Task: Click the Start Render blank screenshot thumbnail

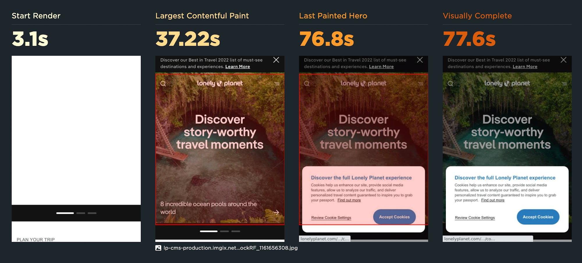Action: pos(76,149)
